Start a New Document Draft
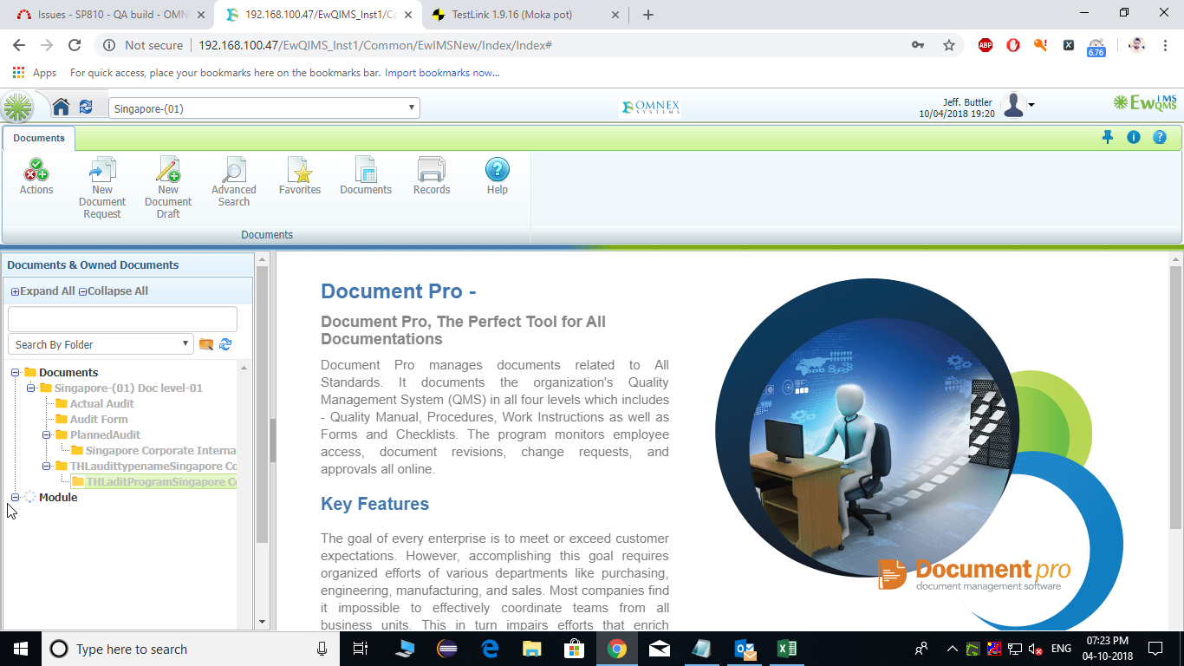1184x666 pixels. click(168, 188)
